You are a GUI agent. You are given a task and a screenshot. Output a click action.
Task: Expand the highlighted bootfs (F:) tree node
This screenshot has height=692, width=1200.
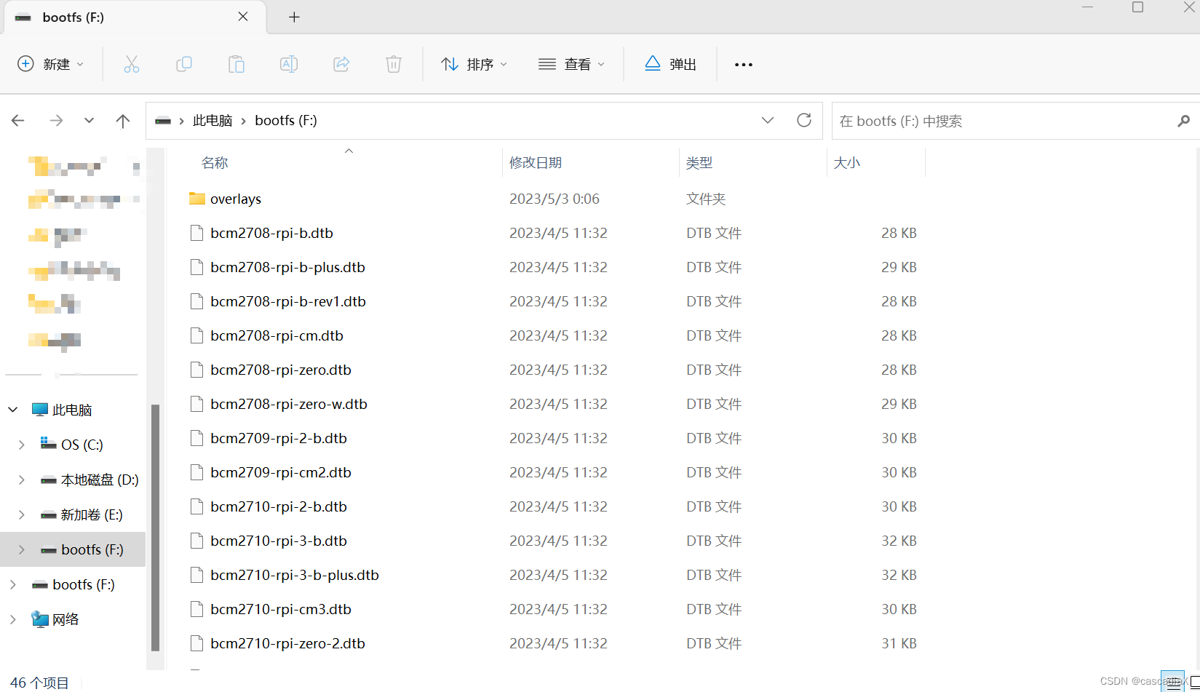[x=22, y=549]
